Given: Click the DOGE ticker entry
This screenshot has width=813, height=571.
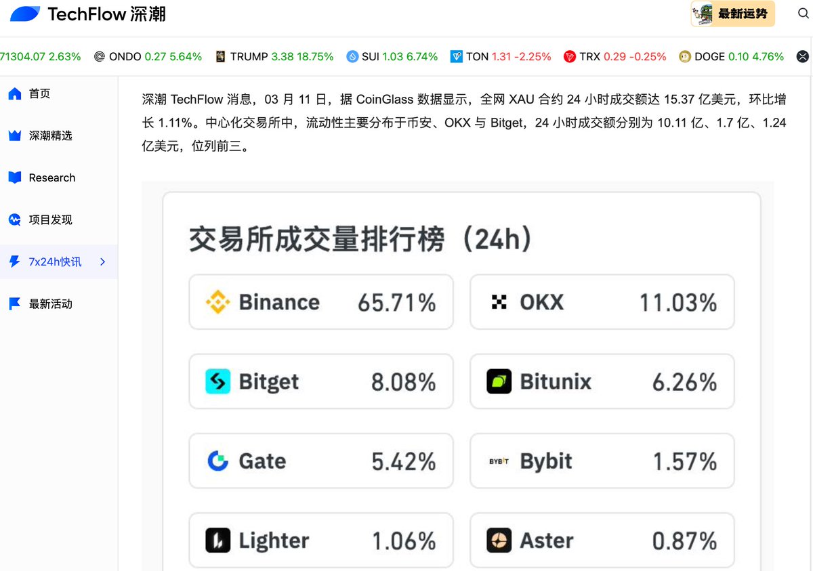Looking at the screenshot, I should pos(732,57).
